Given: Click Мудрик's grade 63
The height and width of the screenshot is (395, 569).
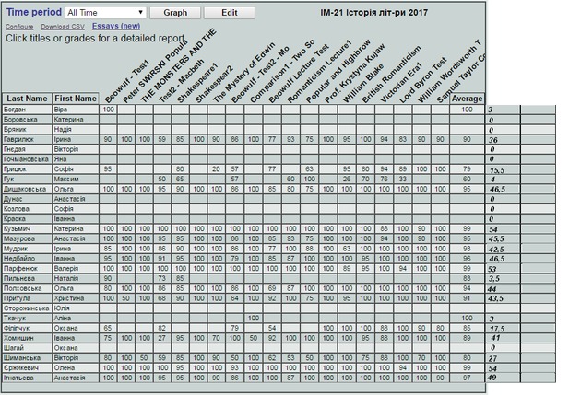Looking at the screenshot, I should (x=347, y=249).
